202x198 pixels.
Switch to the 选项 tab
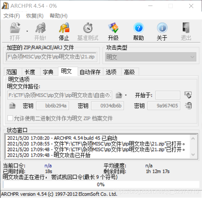pyautogui.click(x=112, y=72)
